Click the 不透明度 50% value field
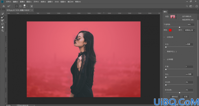Viewport: 199px width, 106px height. 191,25
